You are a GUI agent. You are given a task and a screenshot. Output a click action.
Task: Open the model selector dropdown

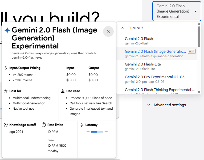coord(177,11)
